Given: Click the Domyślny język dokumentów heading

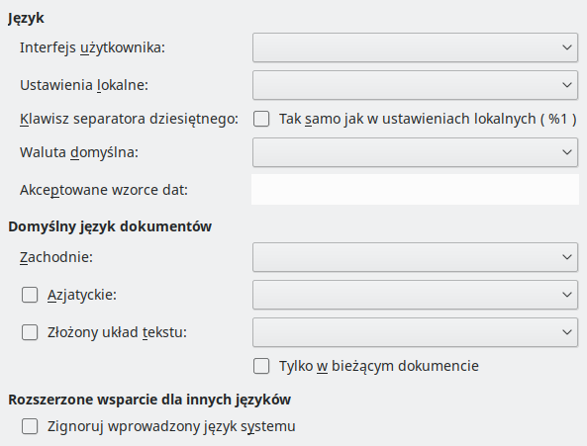Looking at the screenshot, I should 110,226.
